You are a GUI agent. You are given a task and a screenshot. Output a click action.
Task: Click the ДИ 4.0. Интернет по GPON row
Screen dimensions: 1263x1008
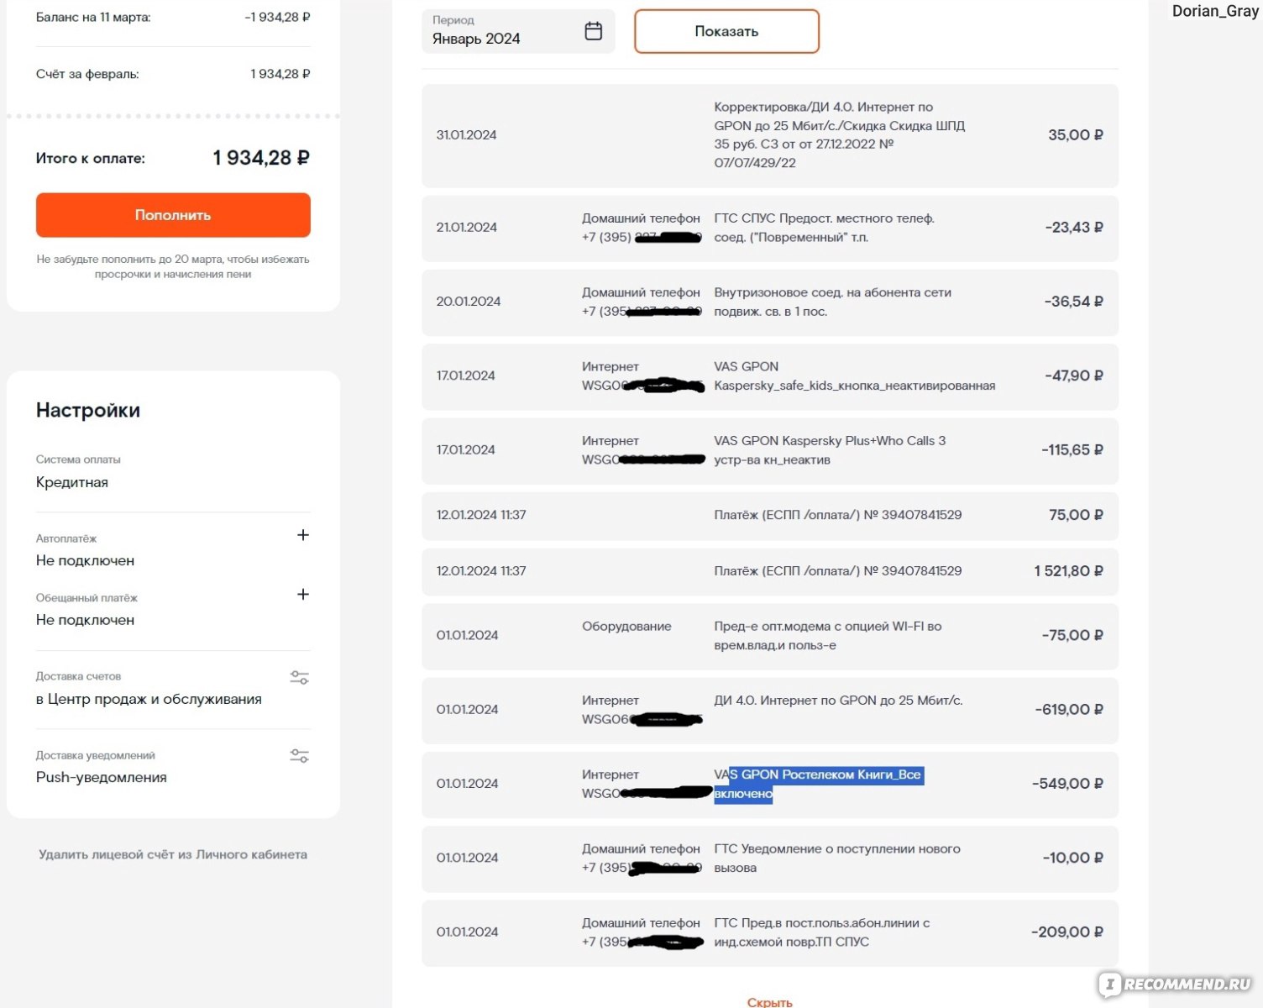coord(770,710)
